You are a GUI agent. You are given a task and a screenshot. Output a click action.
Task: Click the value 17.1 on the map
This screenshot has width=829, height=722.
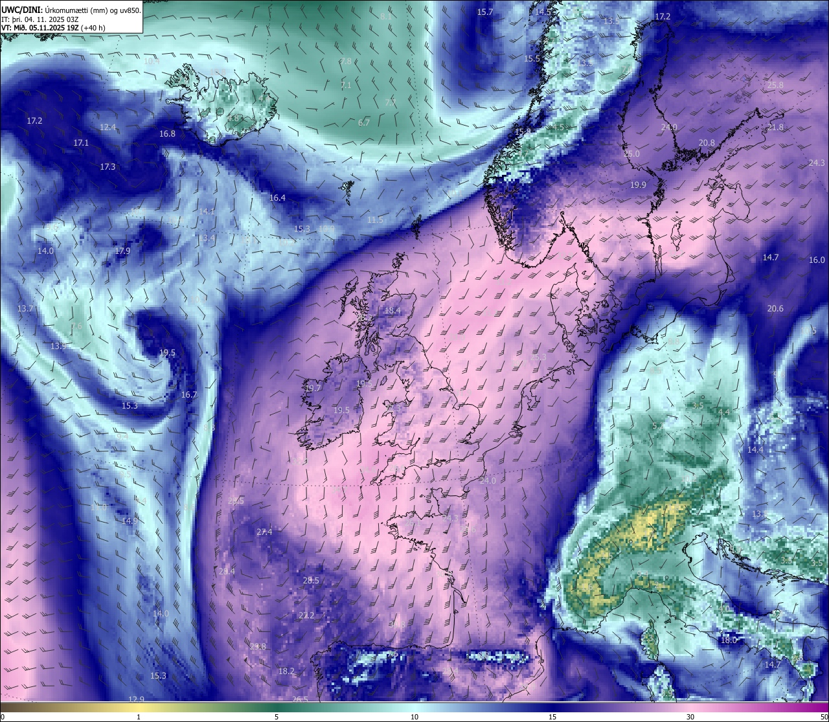click(81, 142)
